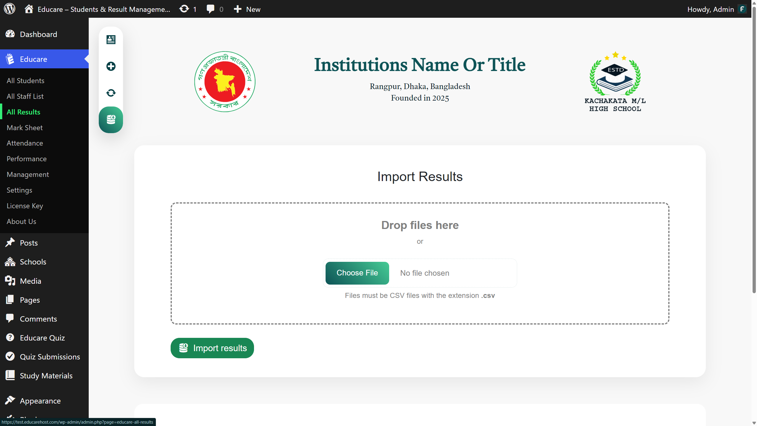The image size is (757, 426).
Task: Open Management submenu item
Action: [28, 175]
